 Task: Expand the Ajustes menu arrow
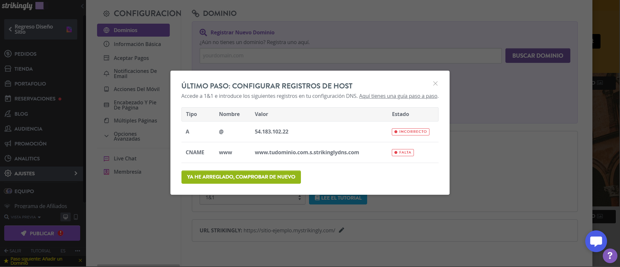click(76, 173)
